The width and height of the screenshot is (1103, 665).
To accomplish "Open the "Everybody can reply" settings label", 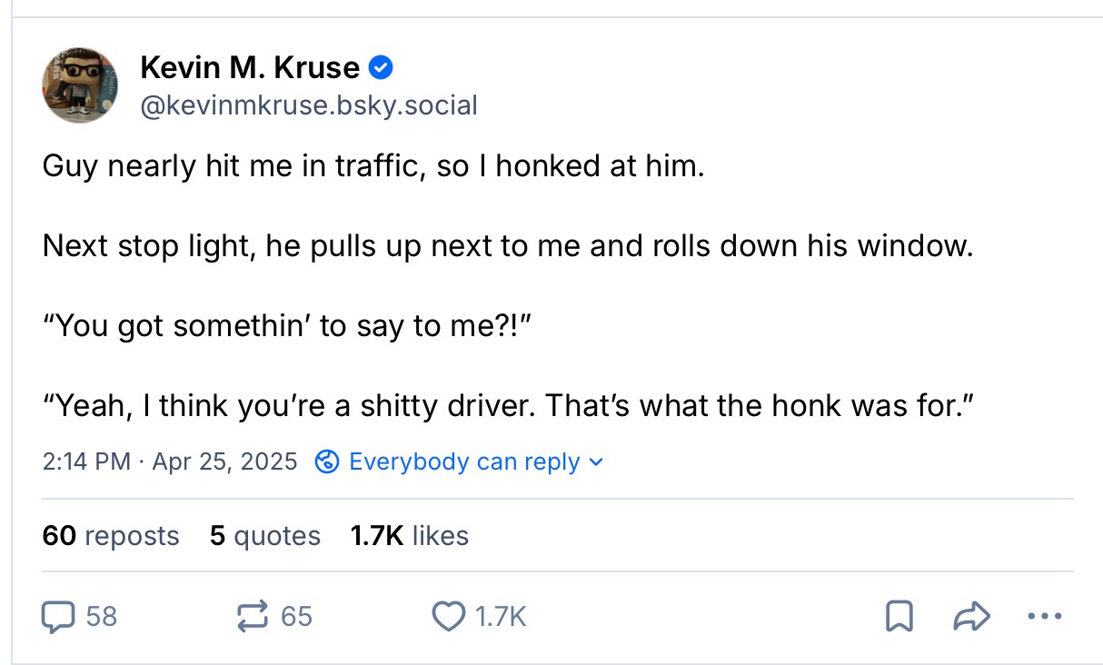I will (x=463, y=462).
